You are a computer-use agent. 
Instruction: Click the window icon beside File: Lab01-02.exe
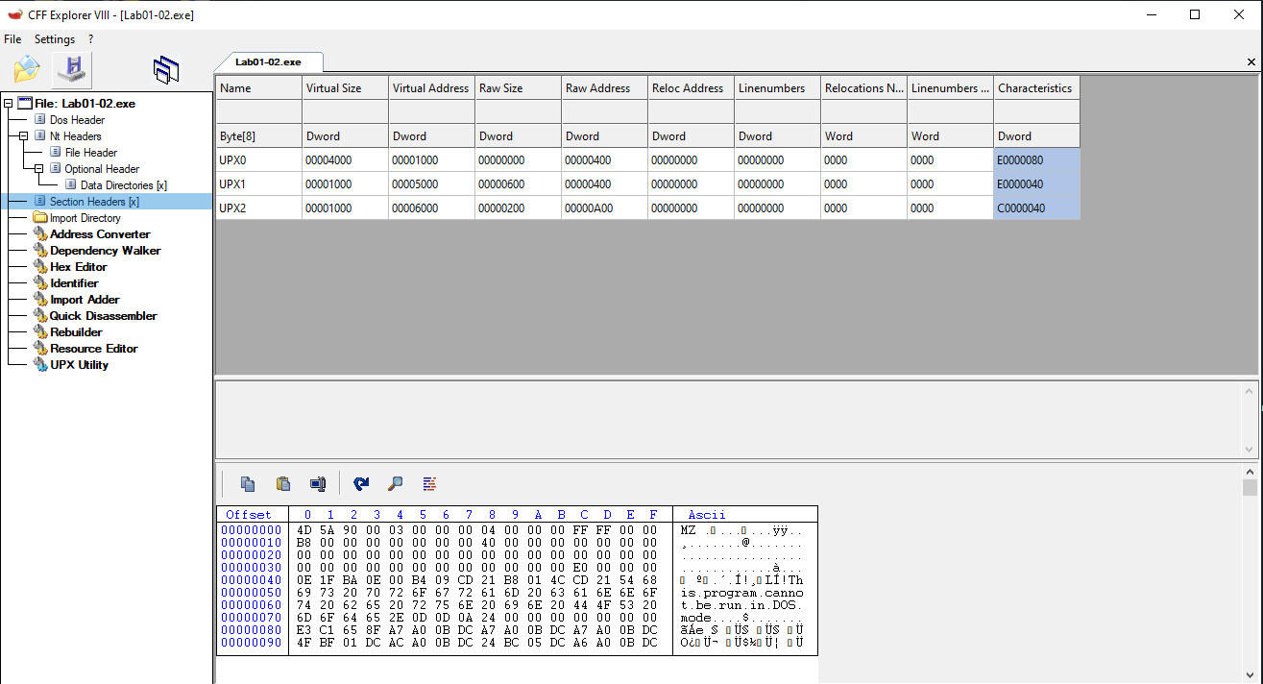25,104
